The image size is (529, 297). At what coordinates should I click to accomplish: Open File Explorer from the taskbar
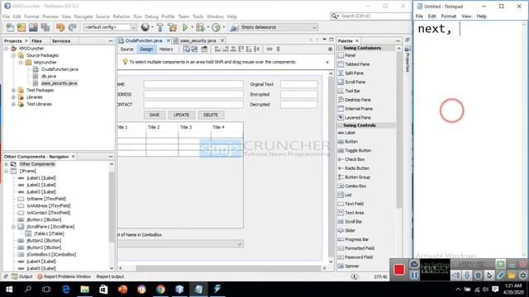[x=84, y=290]
